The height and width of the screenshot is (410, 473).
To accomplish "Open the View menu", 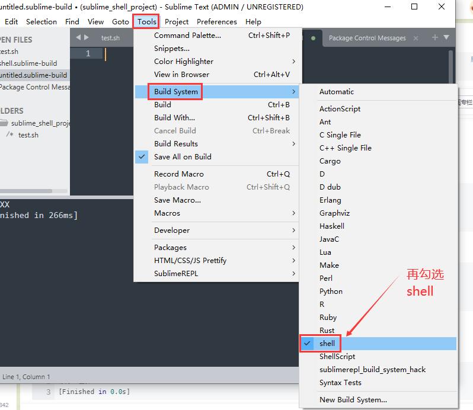I will (95, 22).
